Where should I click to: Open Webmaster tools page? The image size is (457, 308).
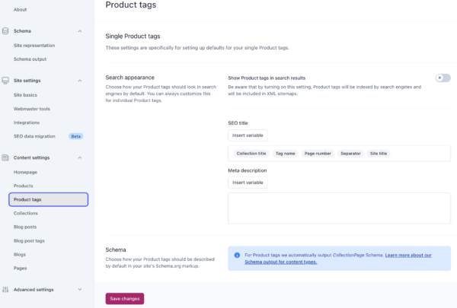(x=31, y=109)
